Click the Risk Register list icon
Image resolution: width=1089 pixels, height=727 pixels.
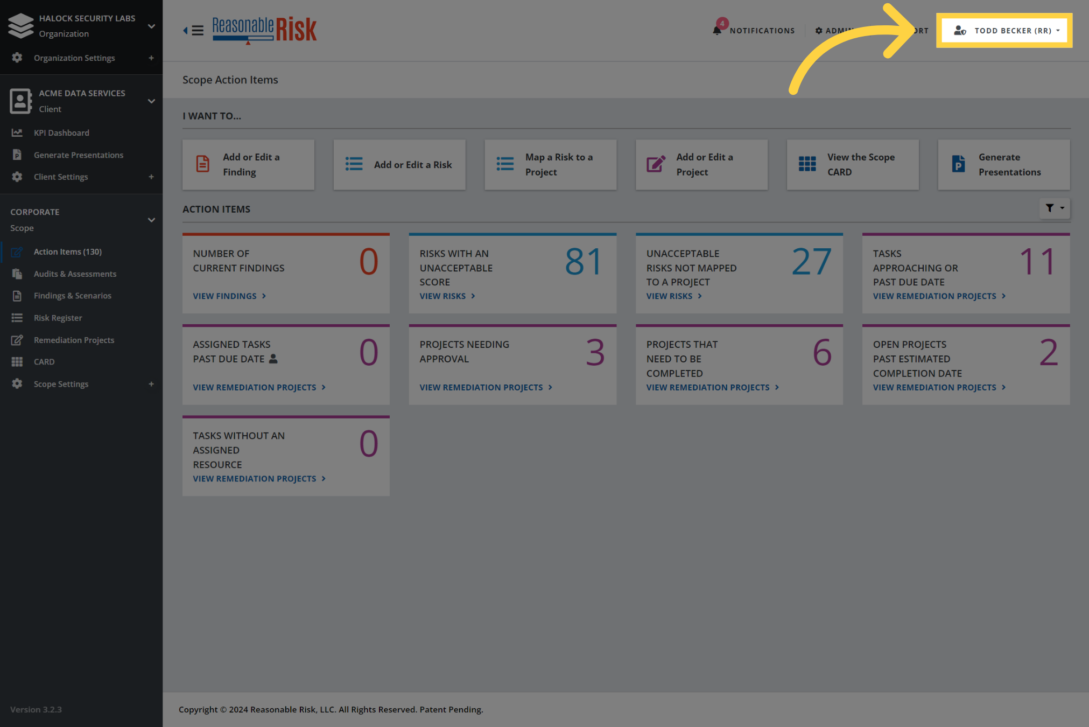tap(17, 318)
